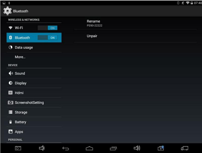The image size is (202, 153).
Task: Click the Storage bars icon
Action: (10, 112)
